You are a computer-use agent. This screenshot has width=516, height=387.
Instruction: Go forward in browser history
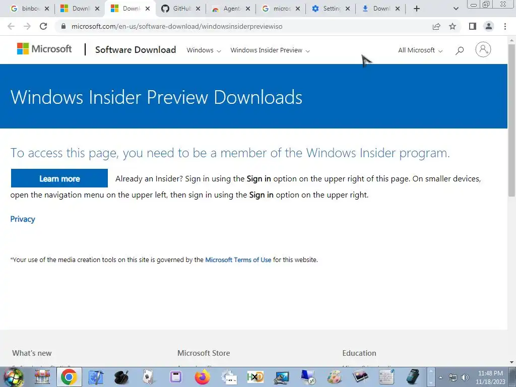pyautogui.click(x=27, y=26)
